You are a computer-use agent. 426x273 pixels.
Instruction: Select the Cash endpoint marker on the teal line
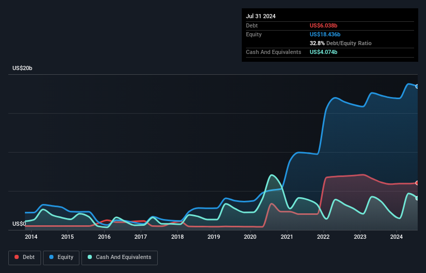click(417, 198)
